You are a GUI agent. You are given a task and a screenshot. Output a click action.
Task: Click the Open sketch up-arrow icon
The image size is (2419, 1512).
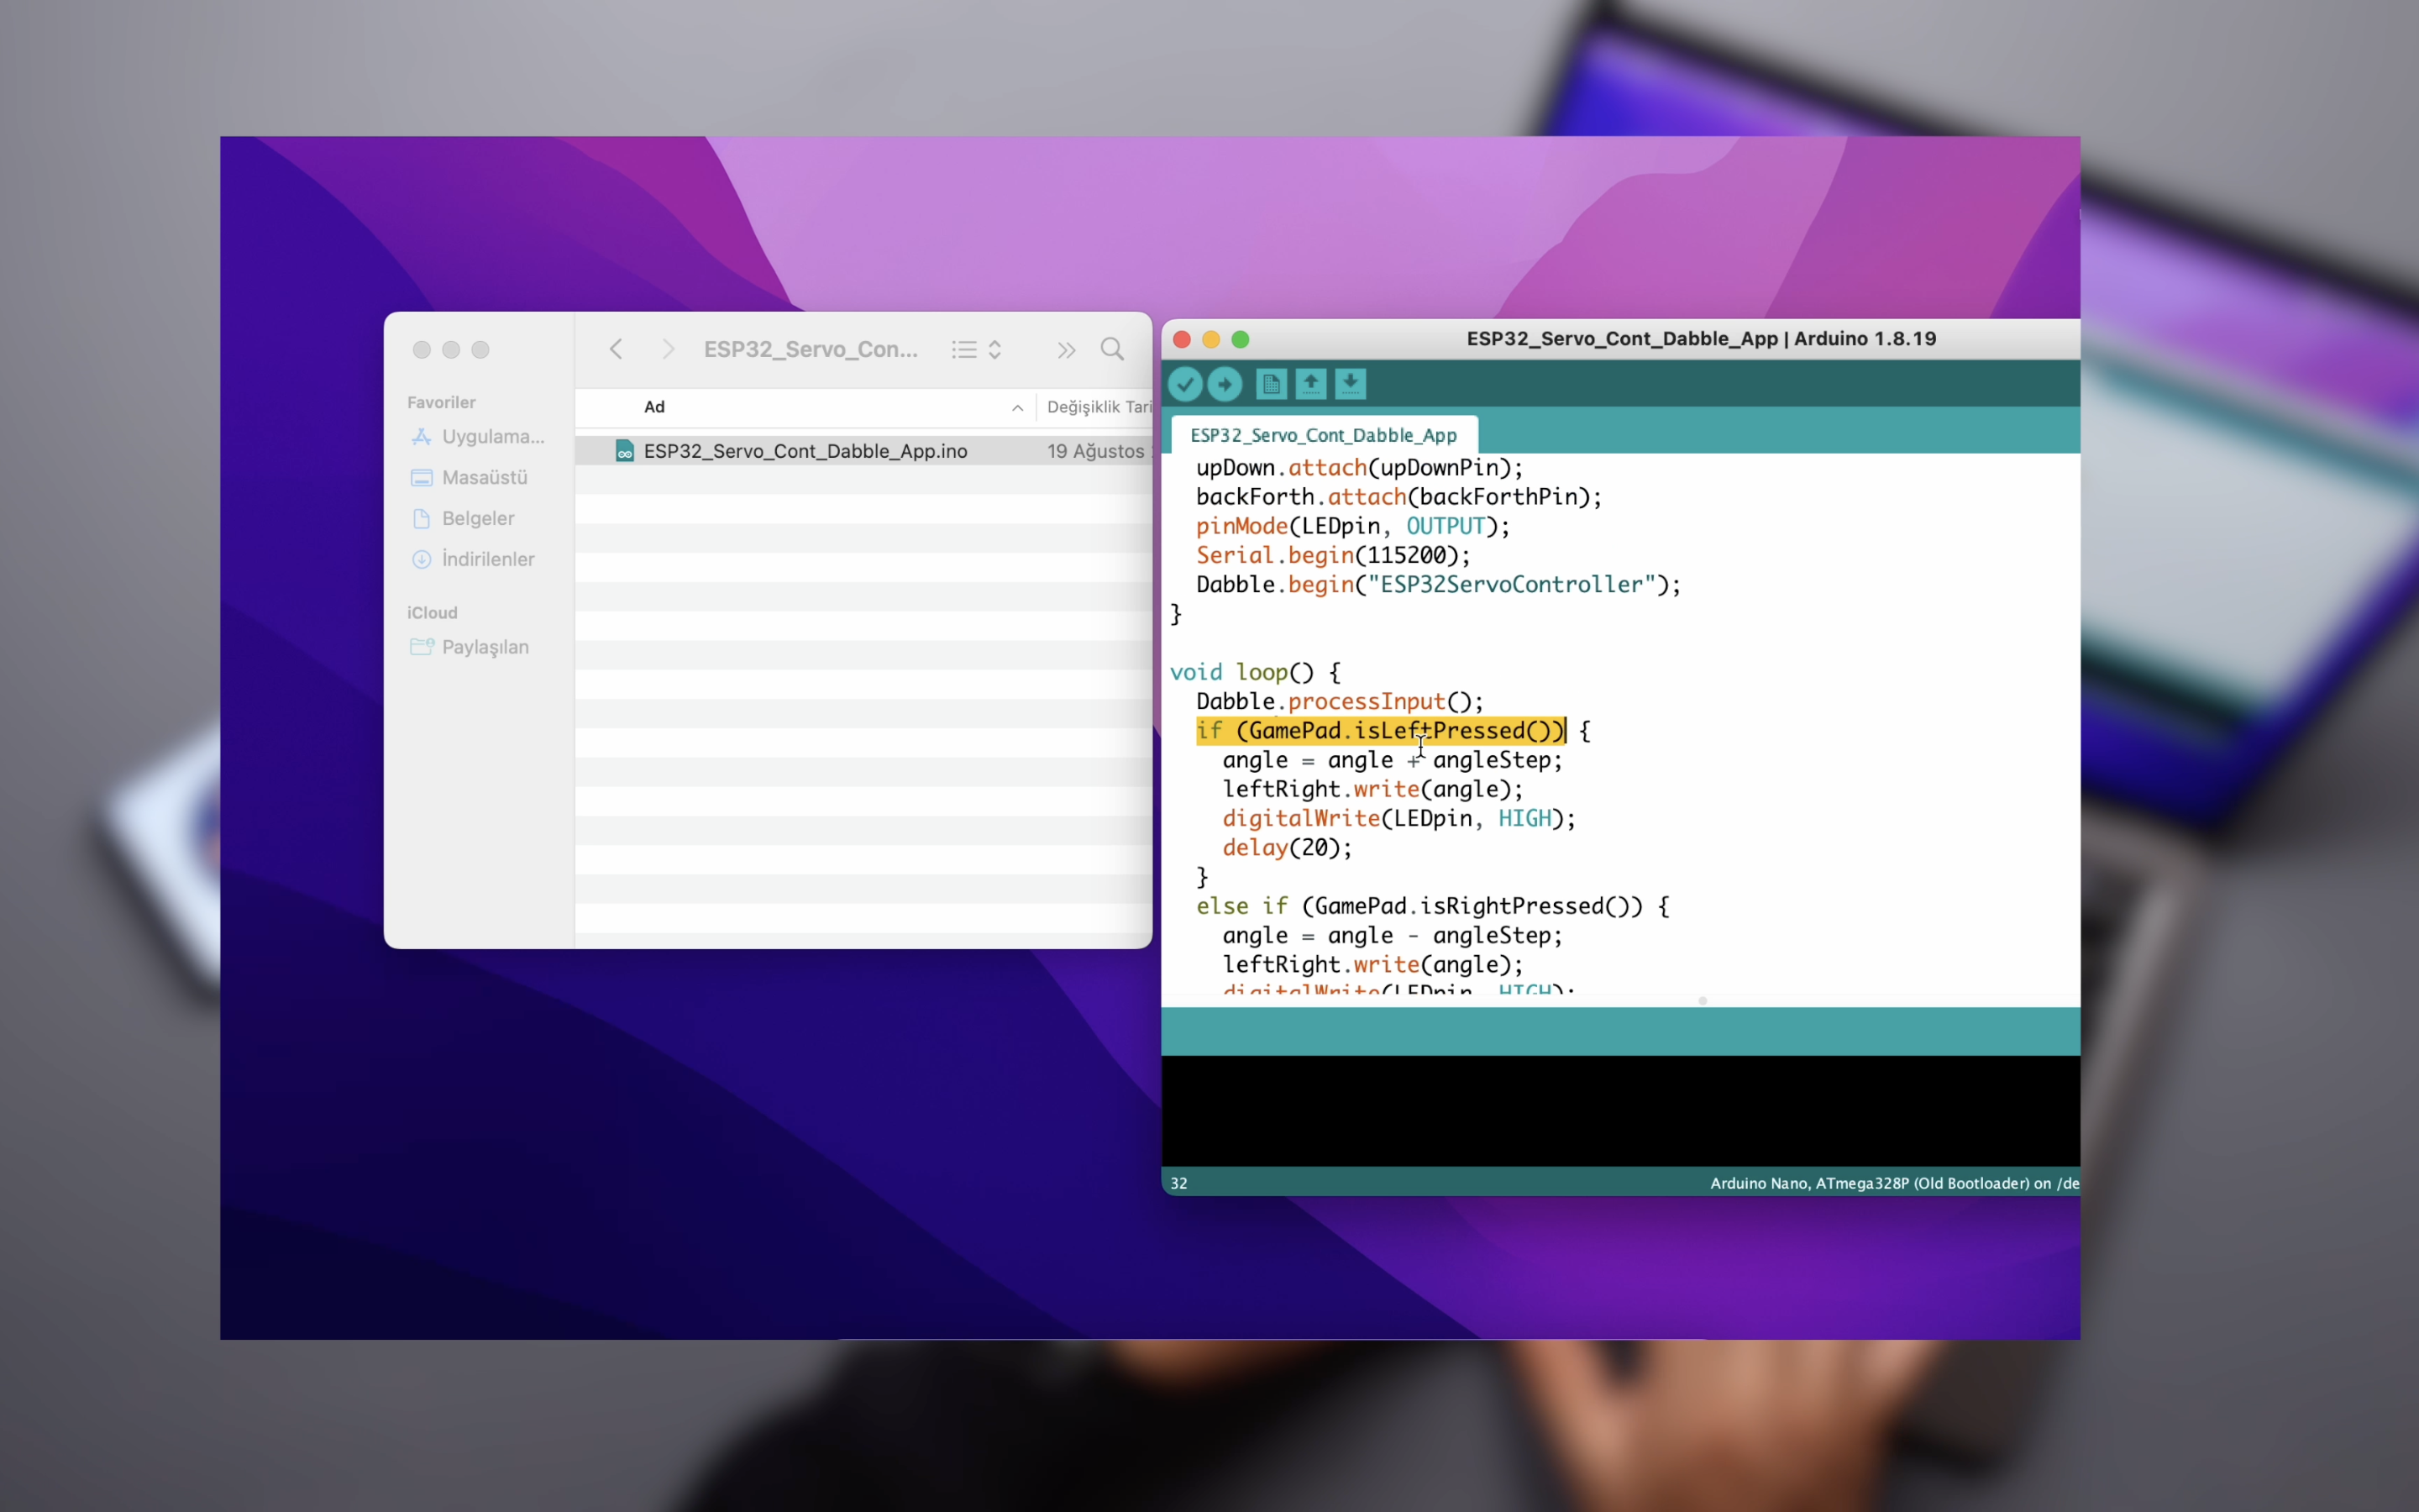1310,384
